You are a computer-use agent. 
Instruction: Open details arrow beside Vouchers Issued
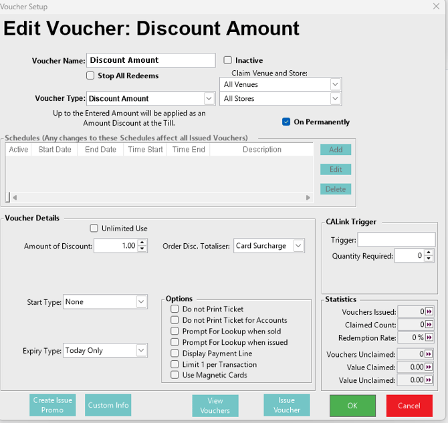(430, 312)
